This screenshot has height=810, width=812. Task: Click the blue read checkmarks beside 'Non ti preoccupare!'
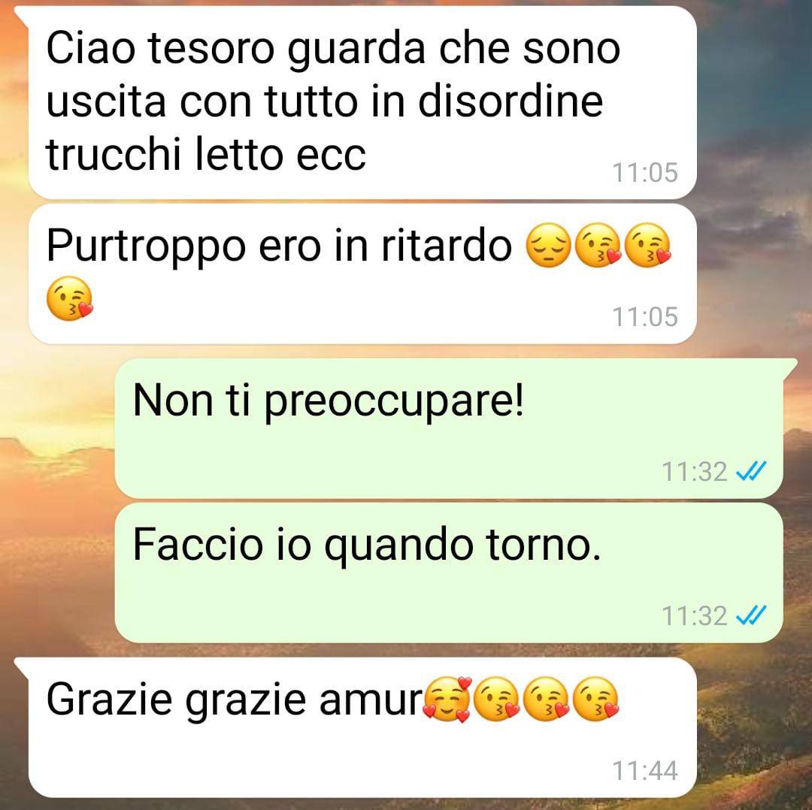pyautogui.click(x=751, y=471)
